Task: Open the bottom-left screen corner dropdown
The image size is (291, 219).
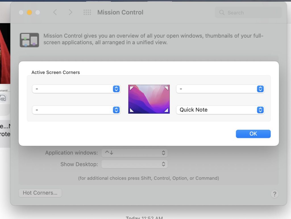Action: 76,110
